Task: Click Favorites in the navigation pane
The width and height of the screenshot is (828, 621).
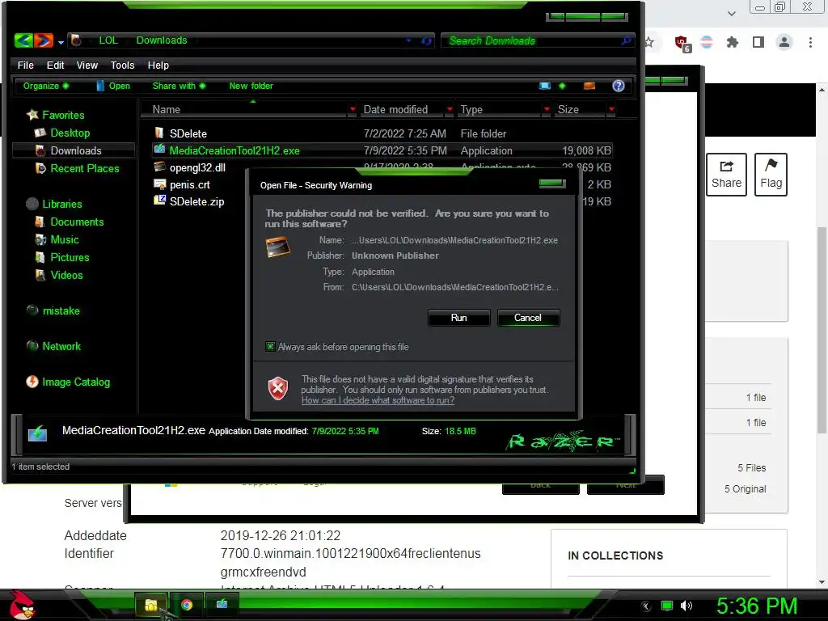Action: tap(63, 115)
